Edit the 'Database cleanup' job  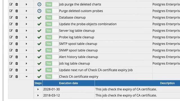(x=11, y=17)
